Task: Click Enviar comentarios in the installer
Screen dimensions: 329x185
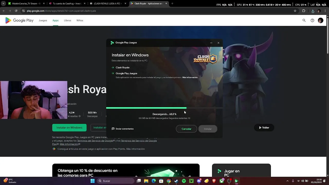Action: (x=123, y=129)
